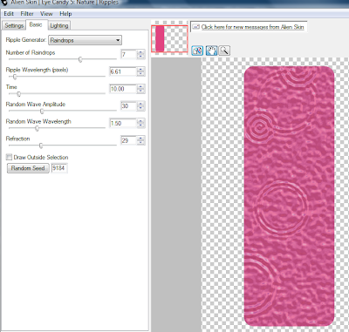The width and height of the screenshot is (349, 332).
Task: Click the Time value input field
Action: point(123,89)
